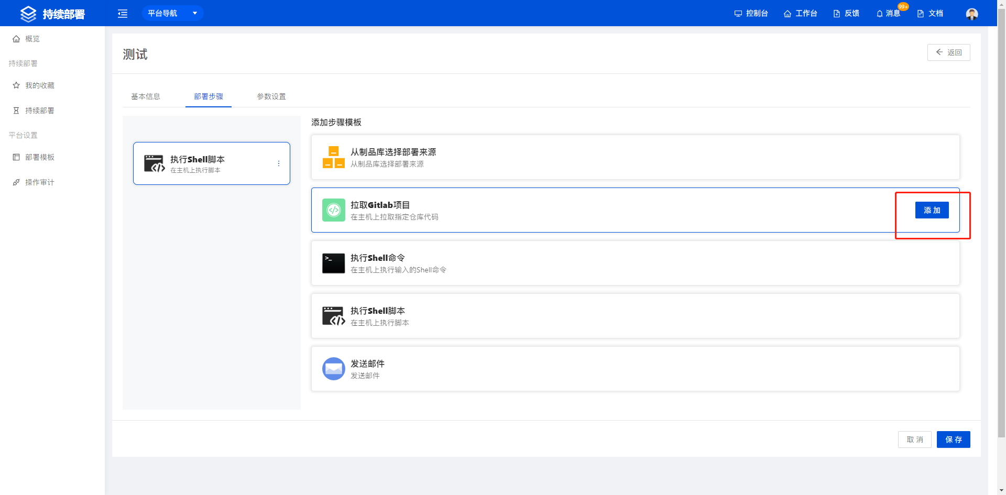Click the blue envelope mail icon
Image resolution: width=1006 pixels, height=495 pixels.
334,369
